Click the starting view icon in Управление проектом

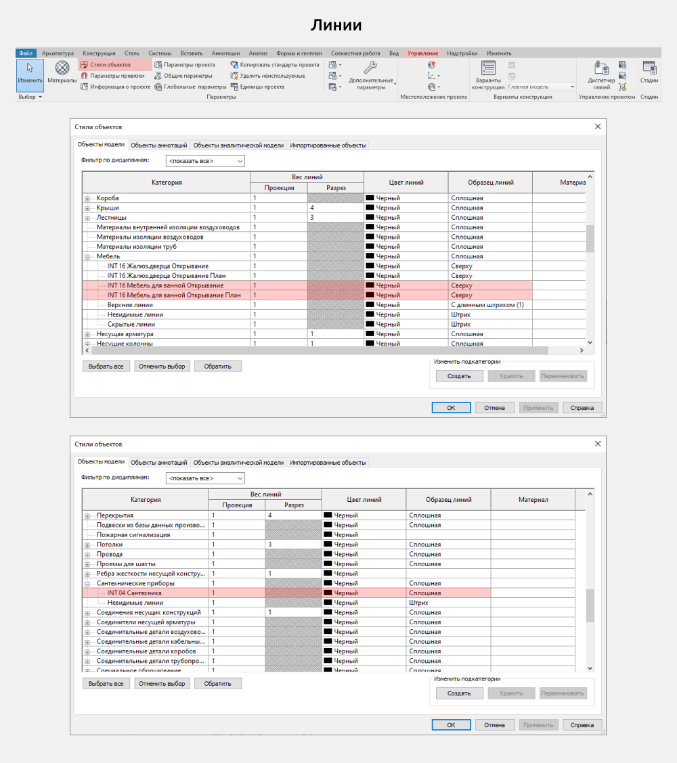(622, 87)
